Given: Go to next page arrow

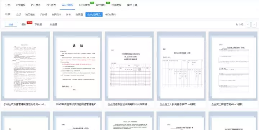Looking at the screenshot, I should pos(254,24).
